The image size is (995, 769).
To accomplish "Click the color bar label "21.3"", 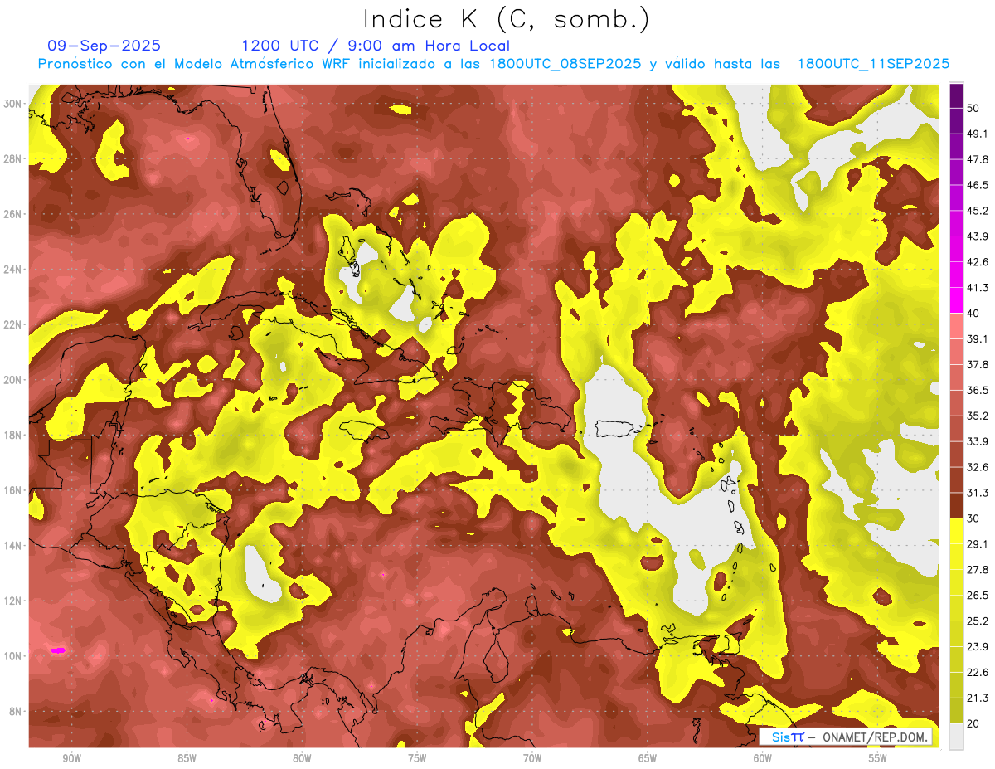I will tap(978, 698).
